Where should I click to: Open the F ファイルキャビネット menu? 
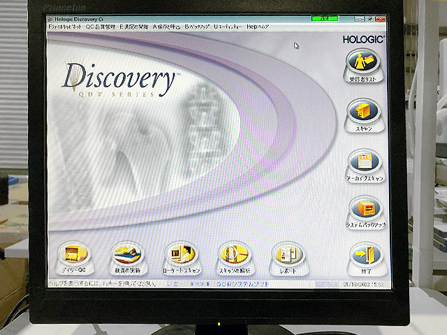tap(65, 27)
